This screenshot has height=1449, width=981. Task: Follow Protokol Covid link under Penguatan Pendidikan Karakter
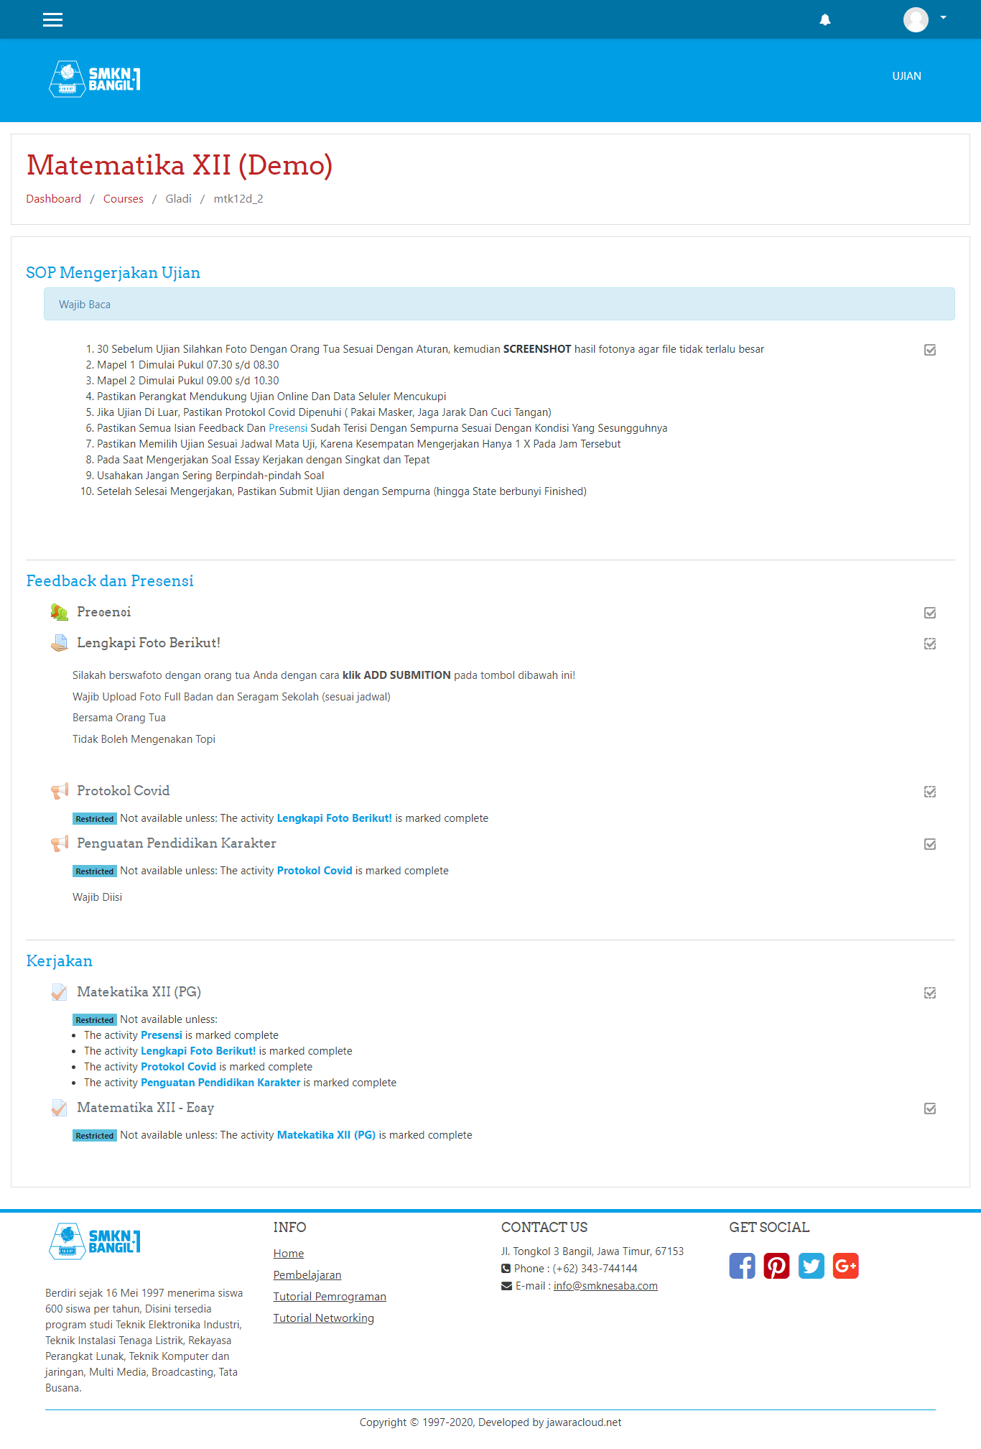click(x=315, y=871)
